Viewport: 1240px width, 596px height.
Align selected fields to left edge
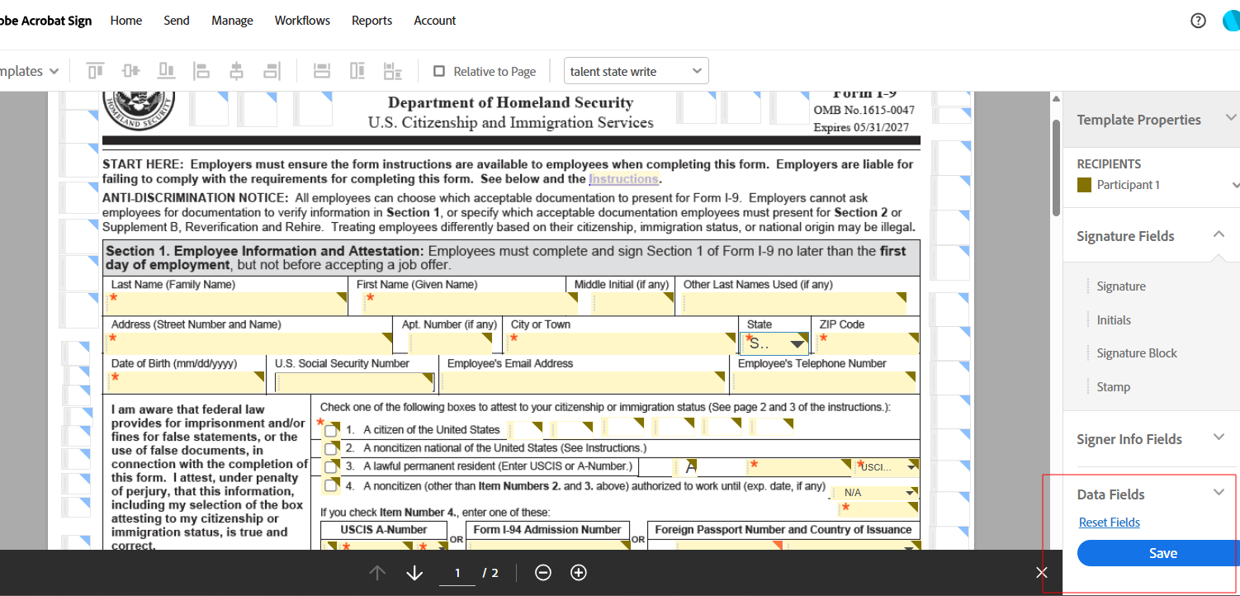201,71
